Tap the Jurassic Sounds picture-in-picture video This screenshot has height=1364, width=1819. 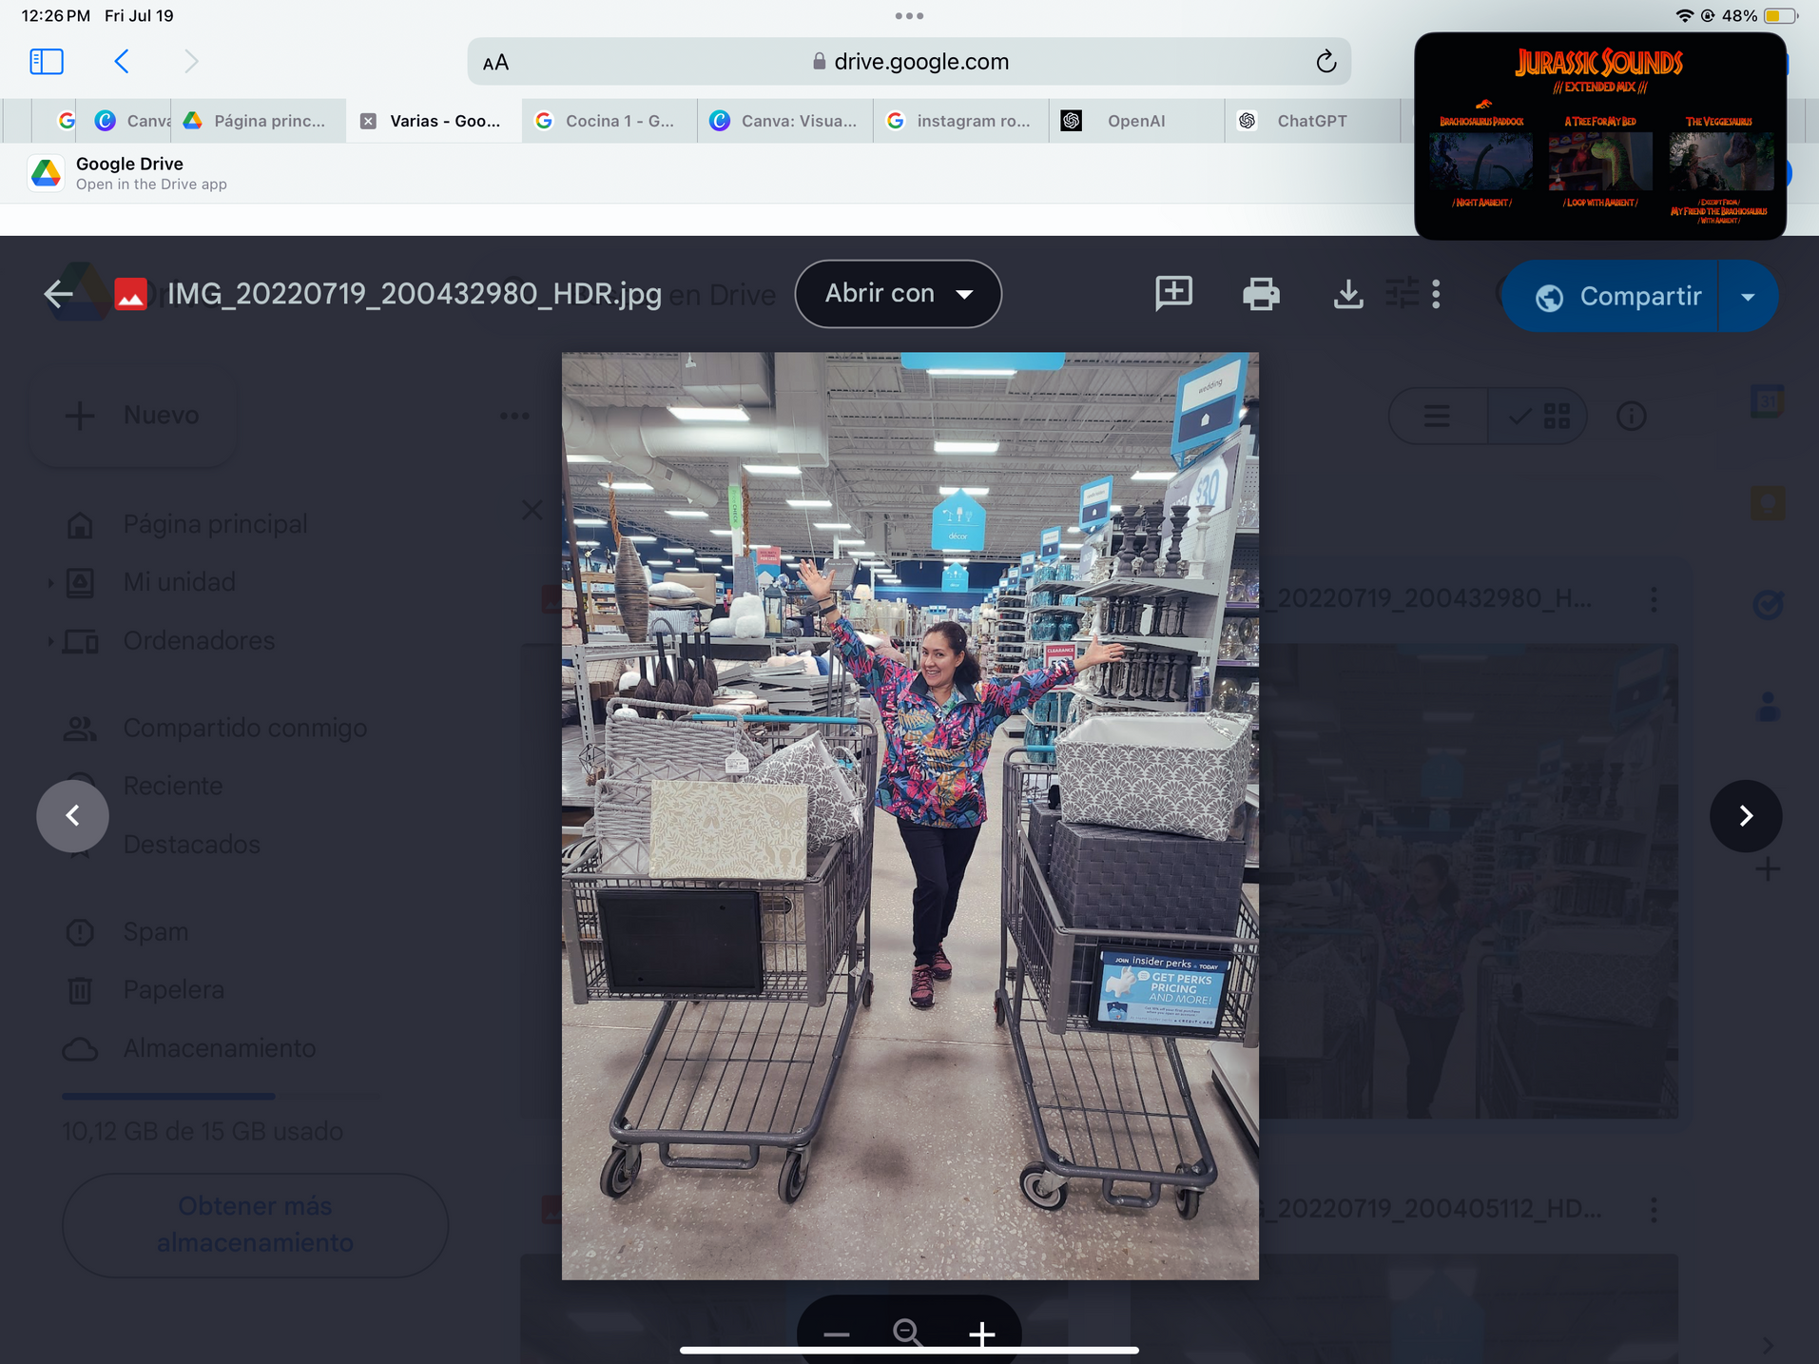[x=1599, y=136]
